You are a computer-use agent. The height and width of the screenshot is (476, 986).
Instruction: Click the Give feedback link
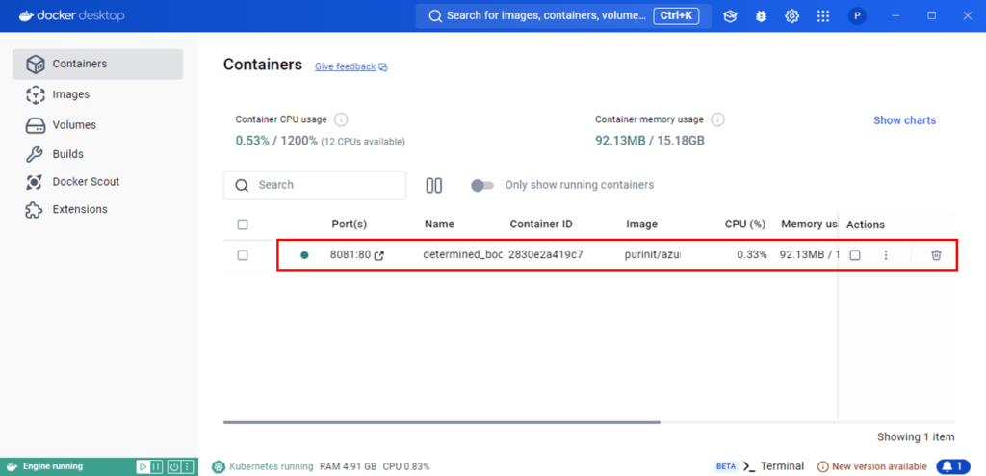[x=345, y=66]
